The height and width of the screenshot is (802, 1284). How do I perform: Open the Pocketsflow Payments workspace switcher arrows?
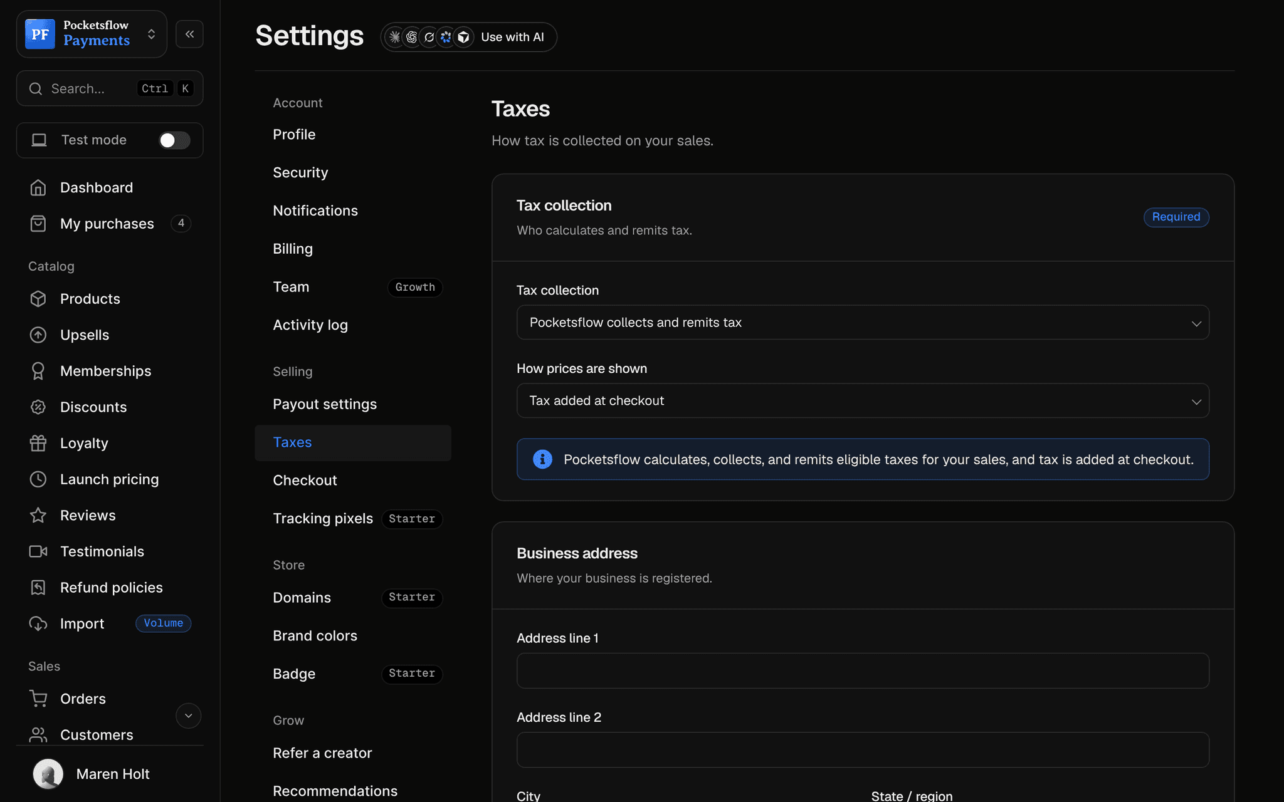(151, 34)
